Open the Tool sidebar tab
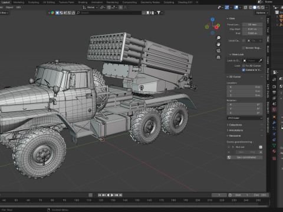The image size is (283, 212). point(268,30)
